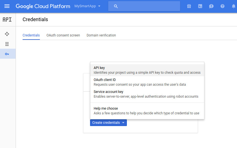Click the Google Cloud Platform logo
The width and height of the screenshot is (237, 148).
click(43, 6)
